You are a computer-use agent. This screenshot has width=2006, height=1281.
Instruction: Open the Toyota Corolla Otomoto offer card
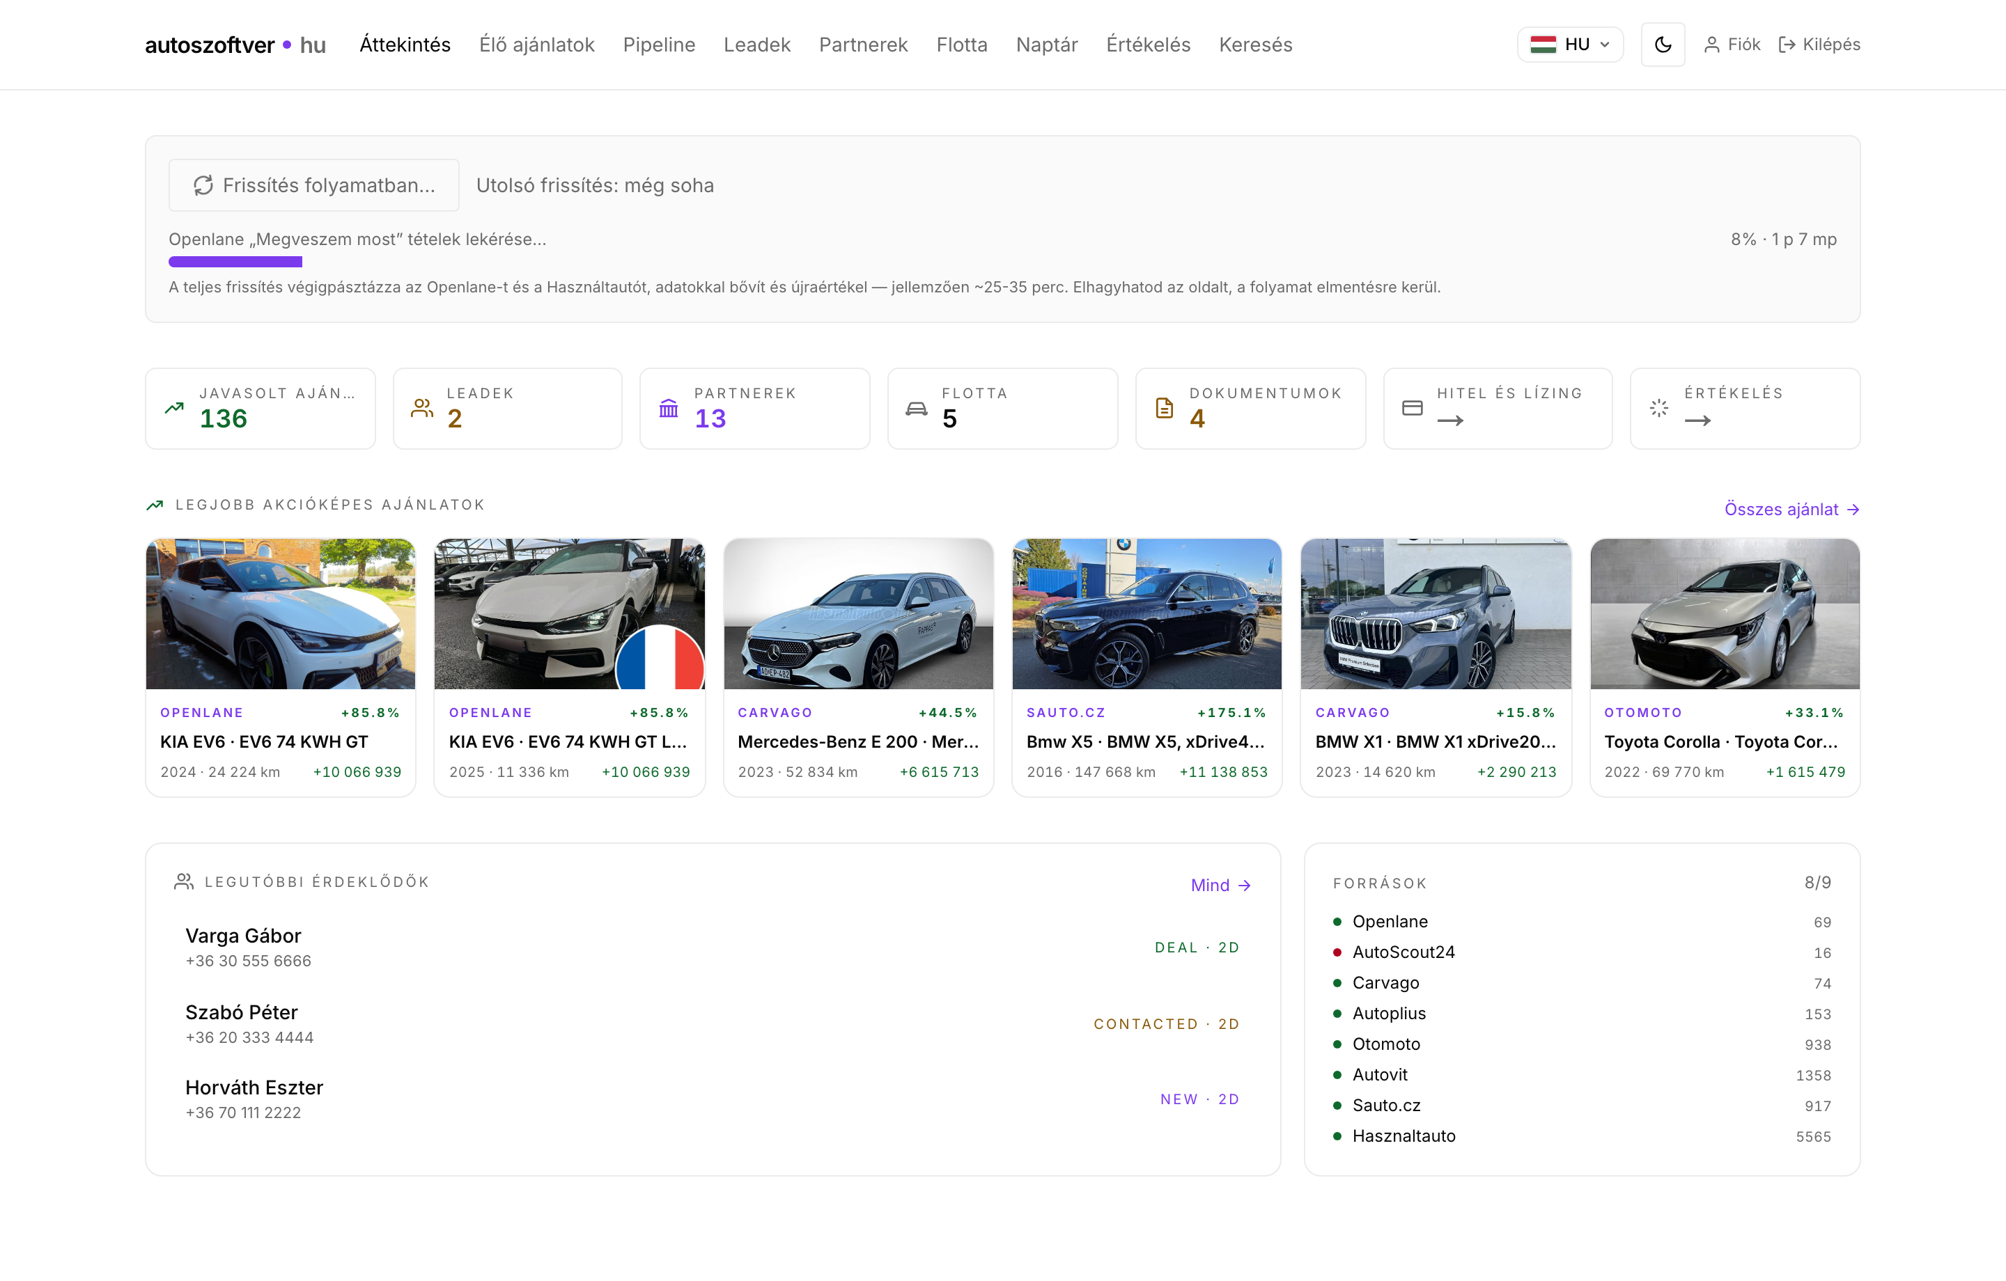(x=1725, y=667)
